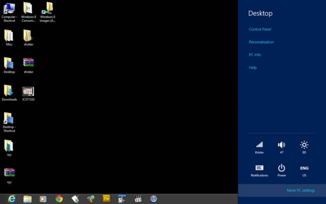The width and height of the screenshot is (326, 204).
Task: Click More PC settings
Action: (301, 190)
